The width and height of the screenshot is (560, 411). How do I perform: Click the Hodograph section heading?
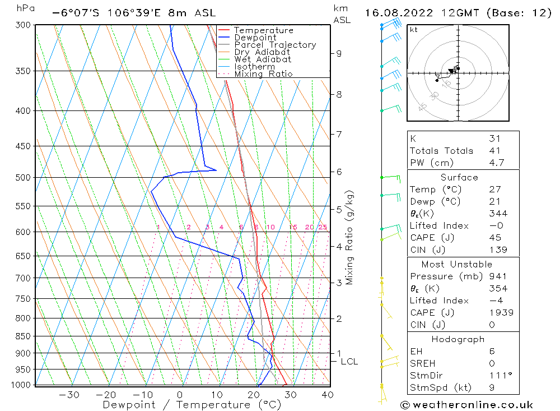[458, 339]
